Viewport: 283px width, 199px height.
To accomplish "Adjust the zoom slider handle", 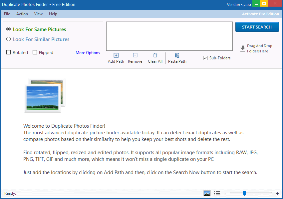I will 245,193.
